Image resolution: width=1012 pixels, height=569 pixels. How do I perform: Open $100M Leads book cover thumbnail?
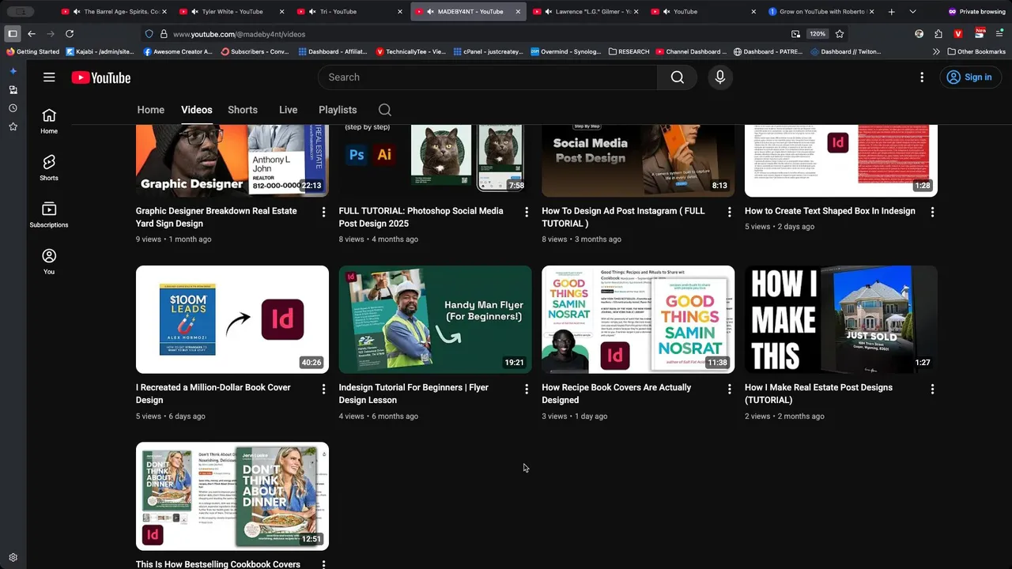pyautogui.click(x=232, y=319)
